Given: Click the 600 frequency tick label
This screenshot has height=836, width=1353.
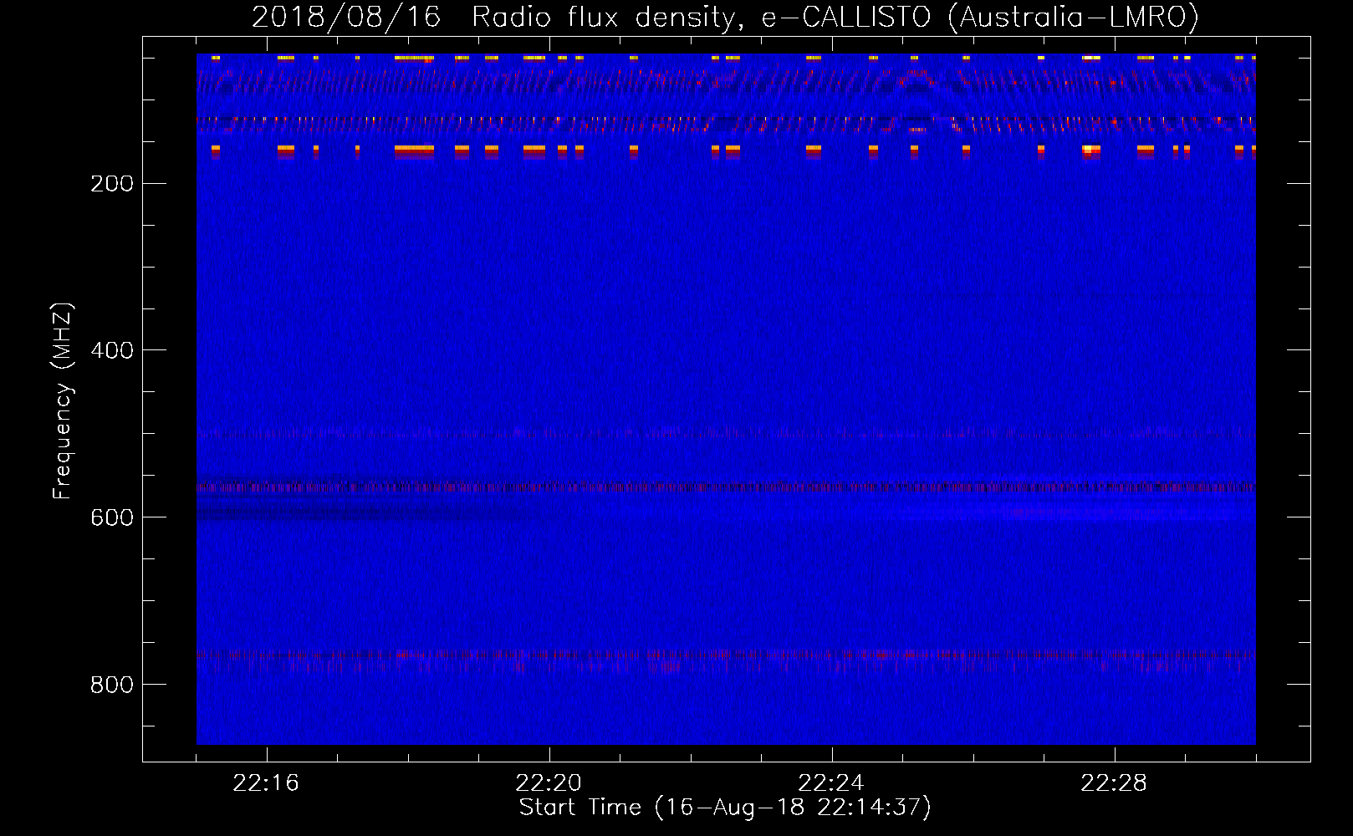Looking at the screenshot, I should [112, 517].
